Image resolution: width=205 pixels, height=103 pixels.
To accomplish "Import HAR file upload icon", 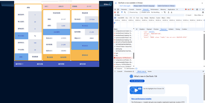I will [169, 12].
